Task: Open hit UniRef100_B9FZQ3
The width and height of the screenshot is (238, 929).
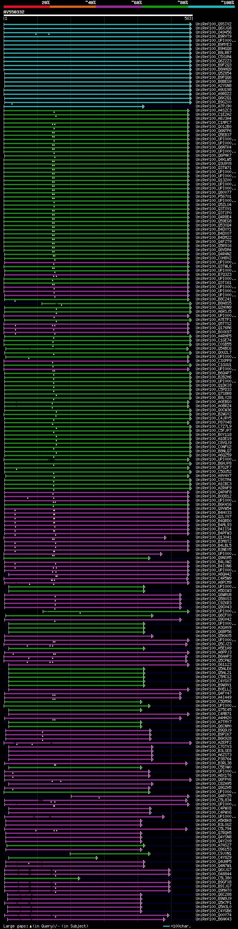Action: [213, 65]
